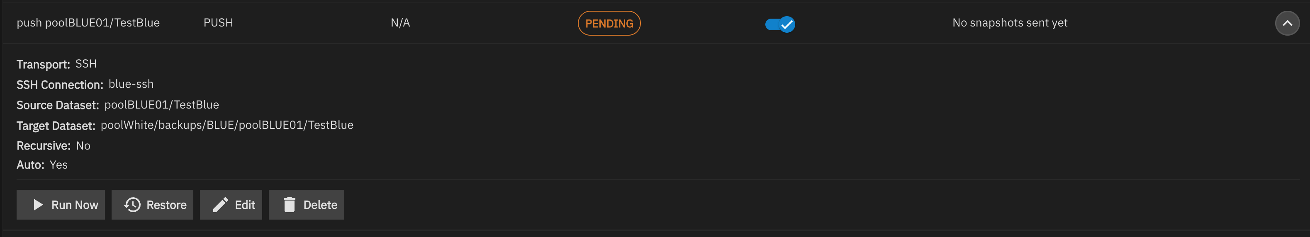Click the Auto Yes value

(58, 165)
